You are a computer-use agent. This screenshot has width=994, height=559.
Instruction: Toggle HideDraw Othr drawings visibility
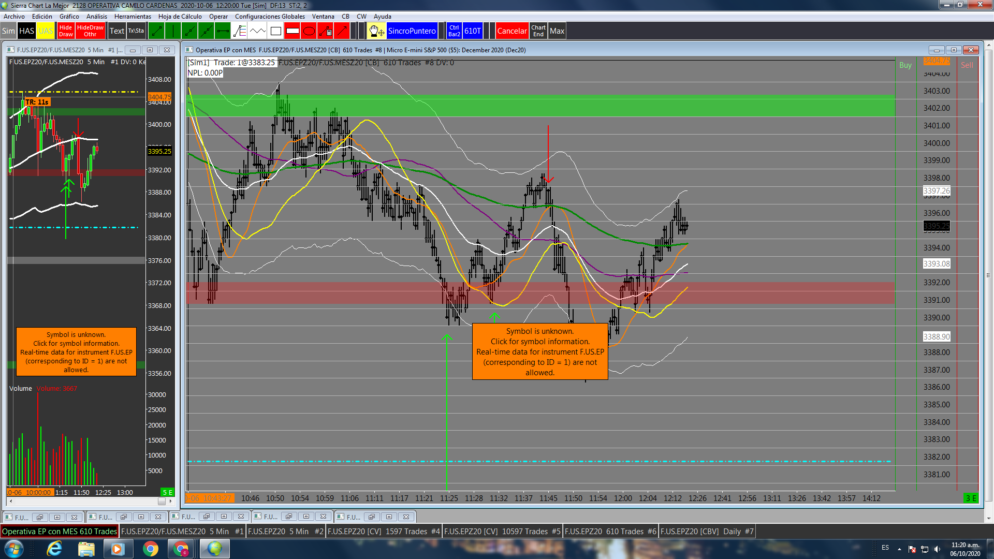(x=90, y=31)
